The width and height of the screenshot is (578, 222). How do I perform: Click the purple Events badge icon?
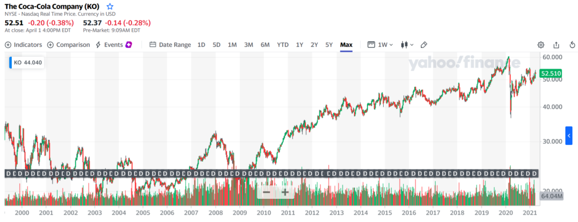129,45
